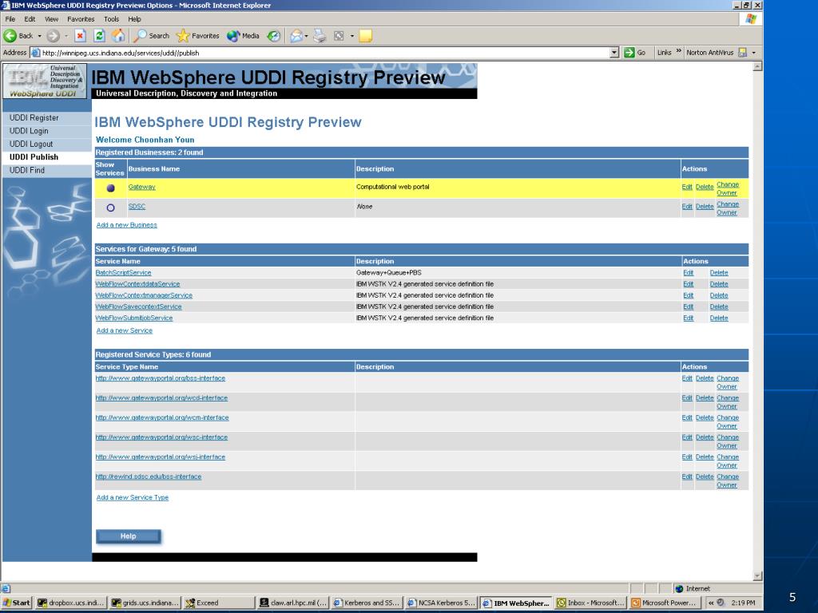Select the SDSC show services radio button

pos(110,208)
